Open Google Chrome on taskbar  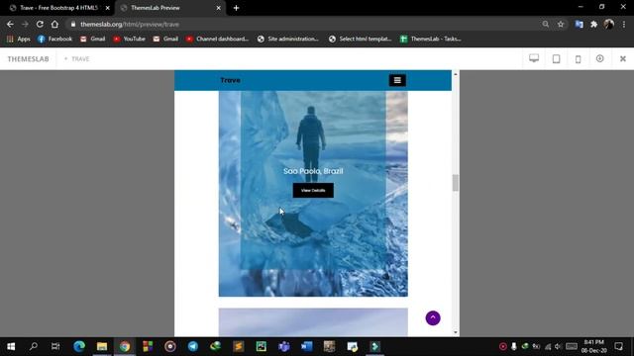pos(125,346)
